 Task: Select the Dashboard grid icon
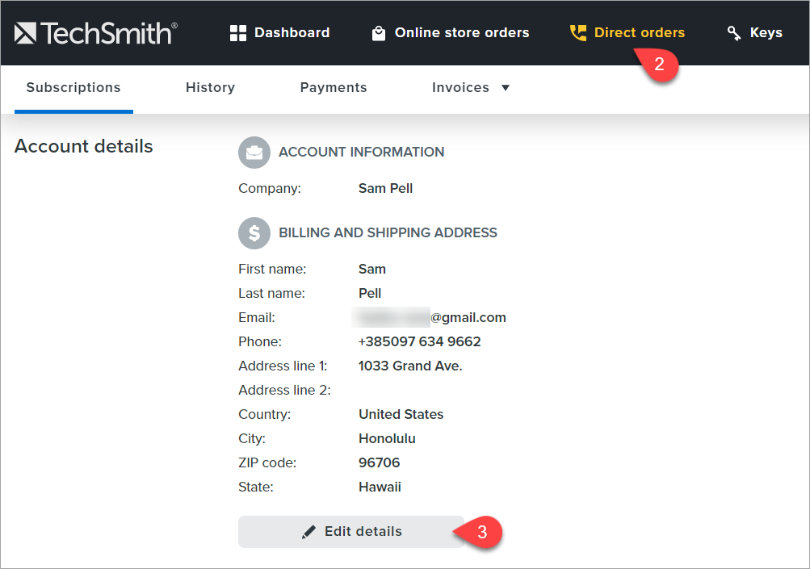(237, 32)
